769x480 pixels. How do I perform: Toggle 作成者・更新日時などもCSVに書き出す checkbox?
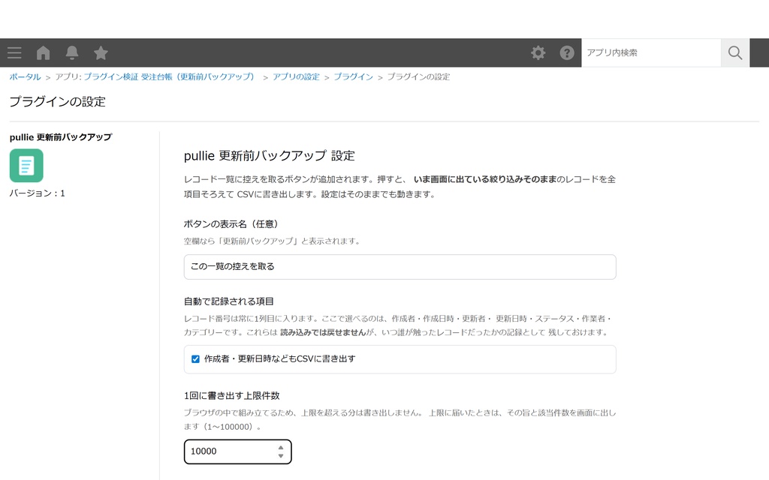click(195, 359)
